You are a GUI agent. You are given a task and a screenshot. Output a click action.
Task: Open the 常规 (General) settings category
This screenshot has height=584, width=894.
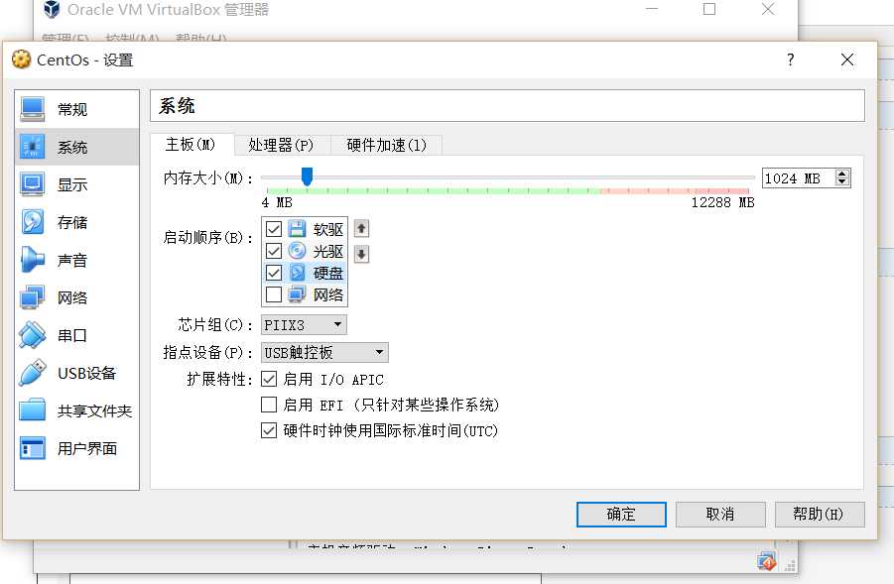(x=76, y=109)
